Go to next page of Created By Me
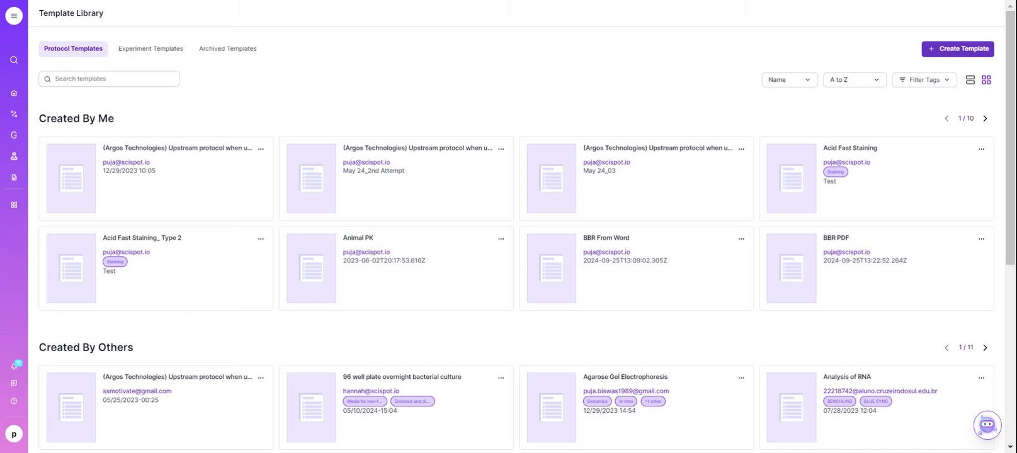 [x=986, y=118]
